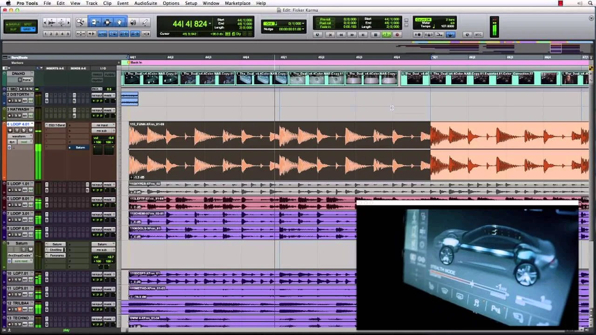Switch to Shuffle edit mode

(x=13, y=23)
